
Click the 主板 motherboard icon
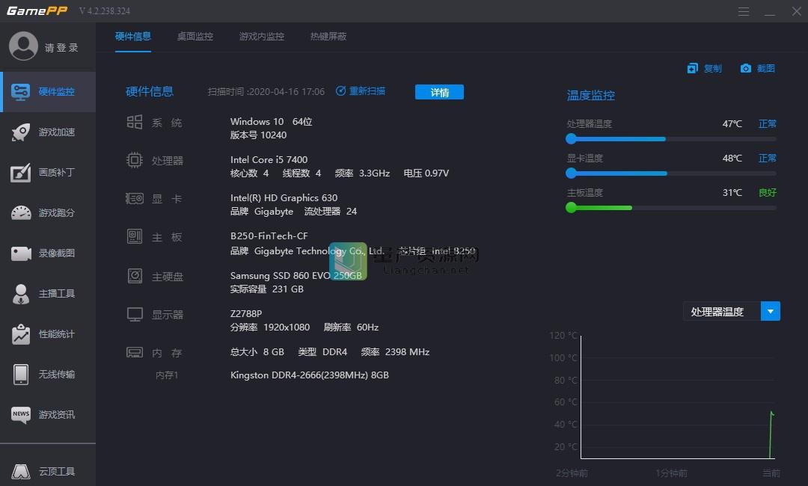[x=135, y=236]
